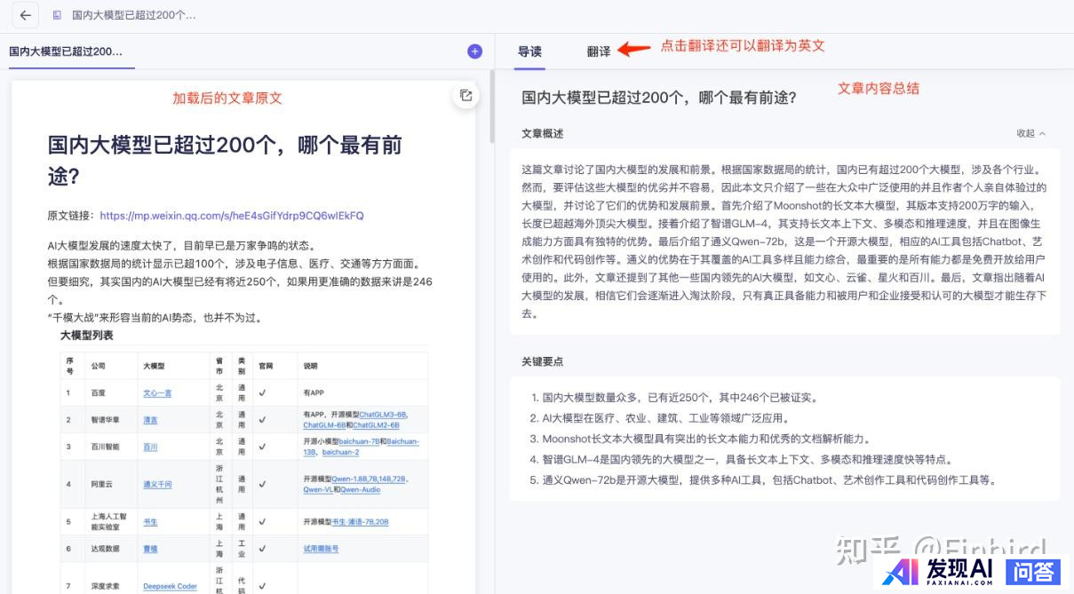Image resolution: width=1074 pixels, height=594 pixels.
Task: Open the 试用需账号 link
Action: coord(321,550)
